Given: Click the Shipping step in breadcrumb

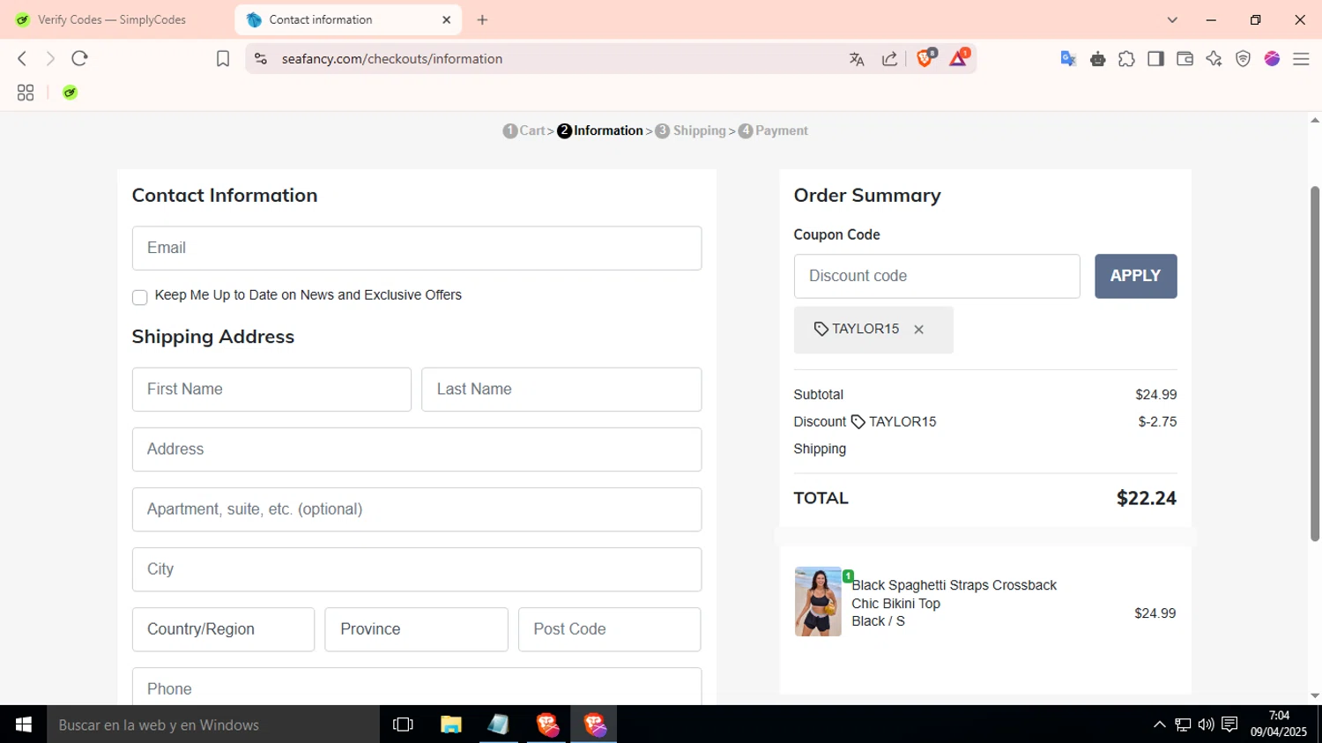Looking at the screenshot, I should click(x=691, y=130).
